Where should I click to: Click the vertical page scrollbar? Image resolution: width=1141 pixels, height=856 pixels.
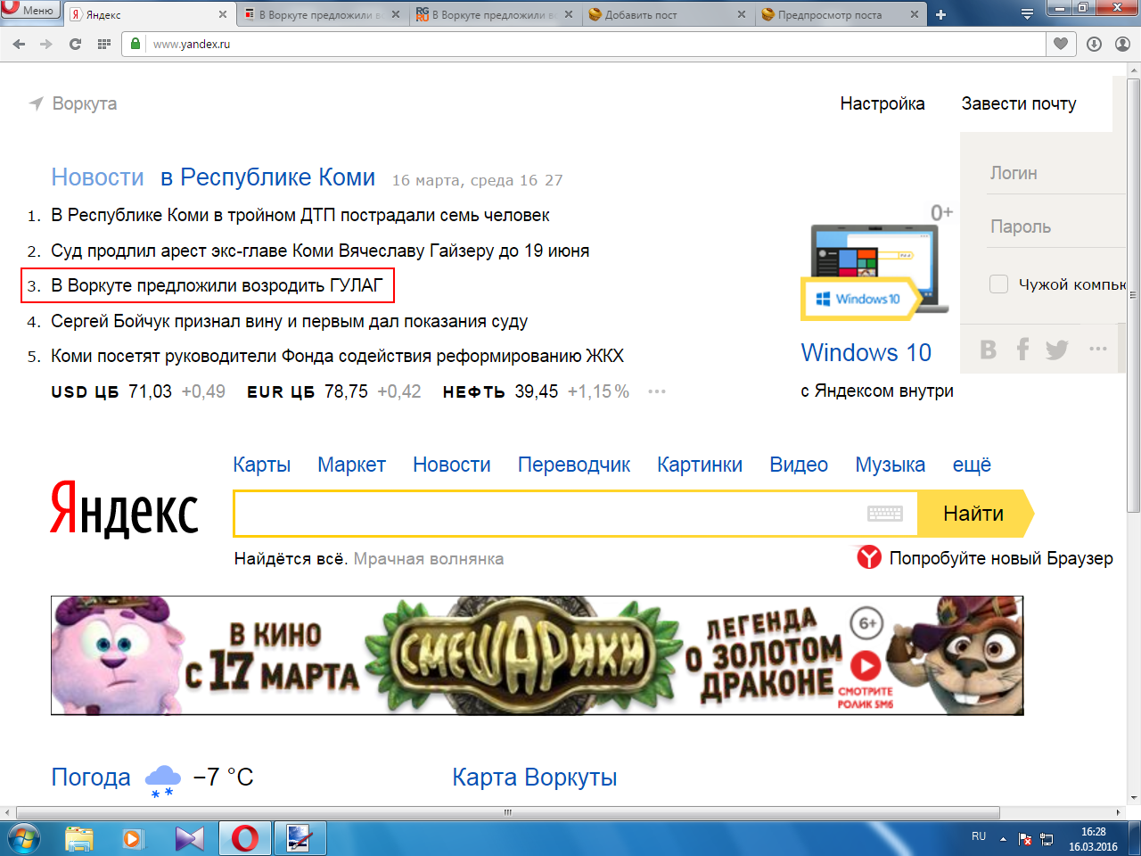point(1134,294)
